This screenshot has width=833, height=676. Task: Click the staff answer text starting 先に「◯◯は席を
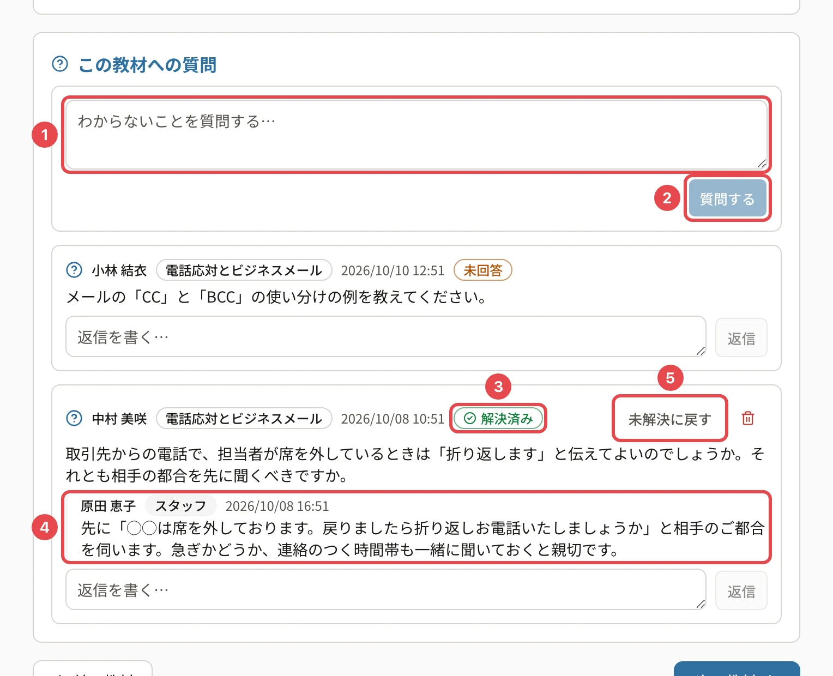coord(422,539)
